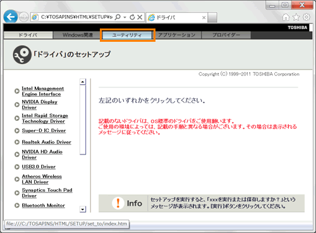Open Realtek Audio Driver link
The image size is (316, 233).
click(46, 142)
